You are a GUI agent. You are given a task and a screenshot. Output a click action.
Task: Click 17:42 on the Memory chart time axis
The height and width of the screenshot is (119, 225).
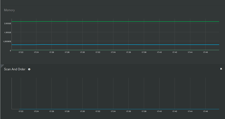(x=175, y=52)
